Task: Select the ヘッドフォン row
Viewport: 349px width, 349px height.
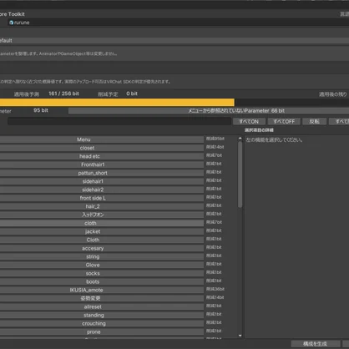Action: point(102,215)
